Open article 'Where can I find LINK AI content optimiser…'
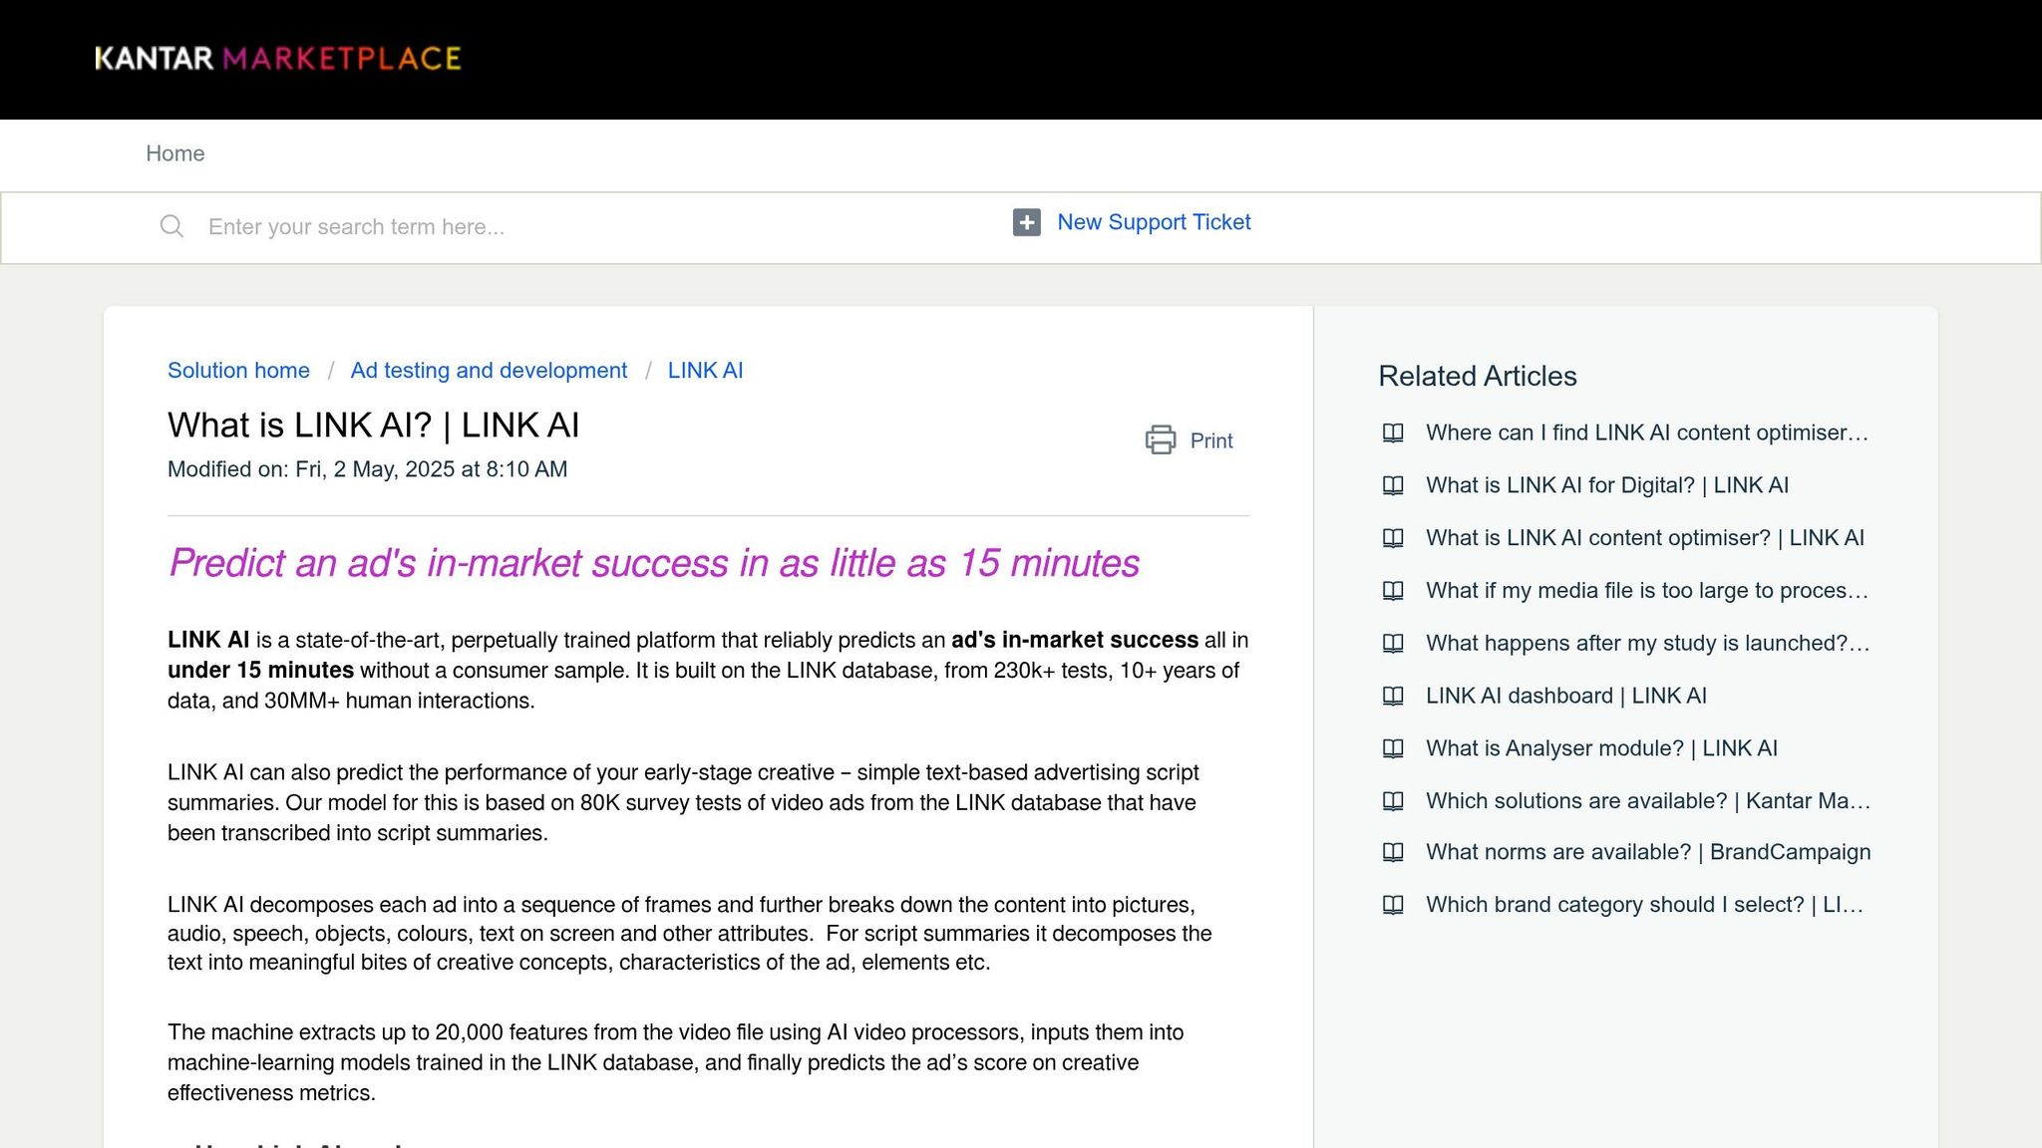 click(x=1647, y=432)
